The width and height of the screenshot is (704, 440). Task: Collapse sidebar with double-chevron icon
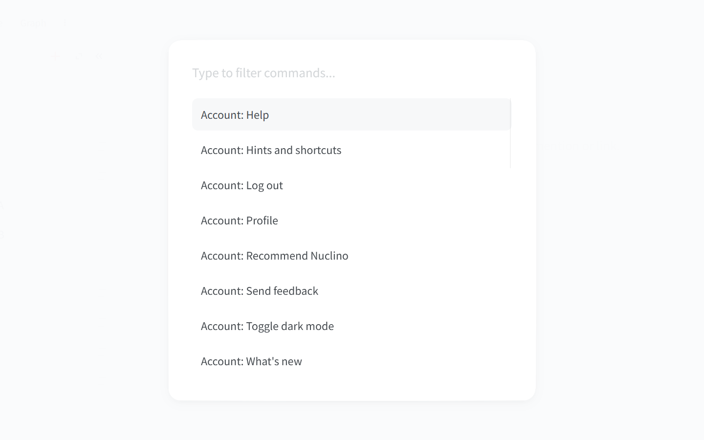coord(99,56)
